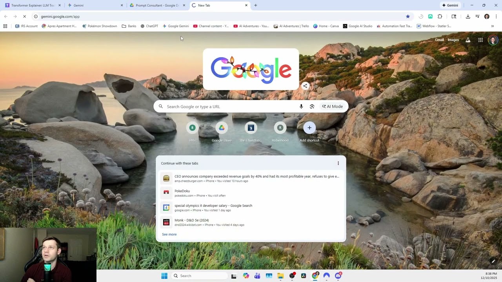Open a new browser tab
Screen dimensions: 502x282
click(256, 5)
